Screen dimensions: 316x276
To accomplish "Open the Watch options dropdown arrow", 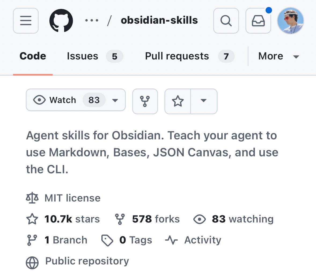I will [115, 100].
